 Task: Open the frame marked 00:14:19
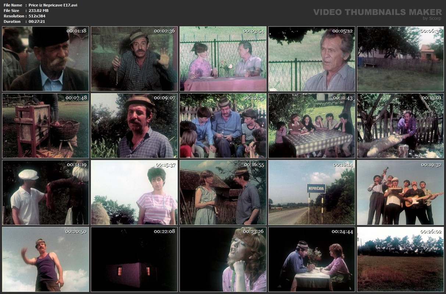pyautogui.click(x=46, y=193)
